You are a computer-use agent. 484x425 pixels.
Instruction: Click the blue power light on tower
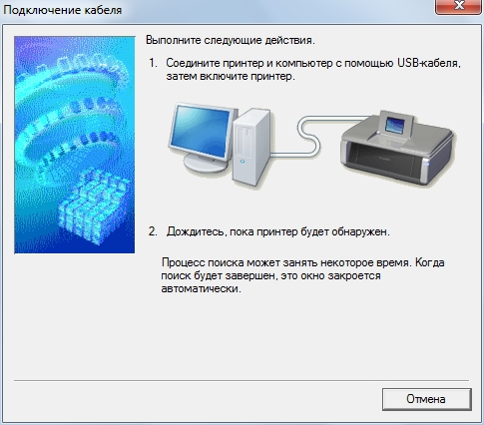[242, 162]
